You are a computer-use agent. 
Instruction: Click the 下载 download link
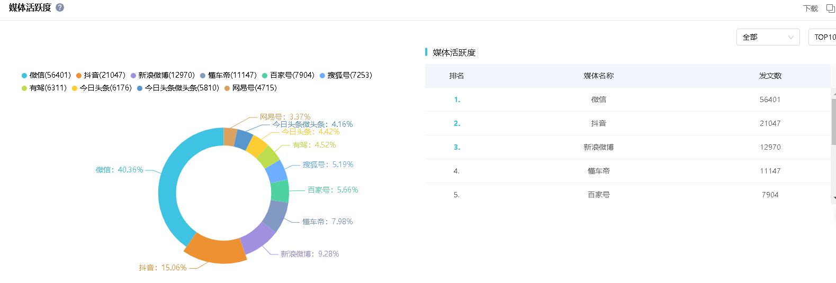coord(810,8)
